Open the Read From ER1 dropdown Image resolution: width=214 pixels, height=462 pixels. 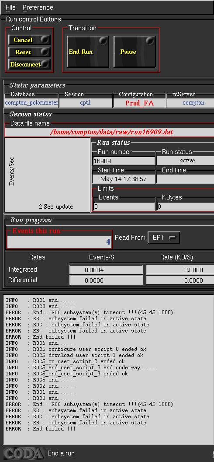[164, 238]
